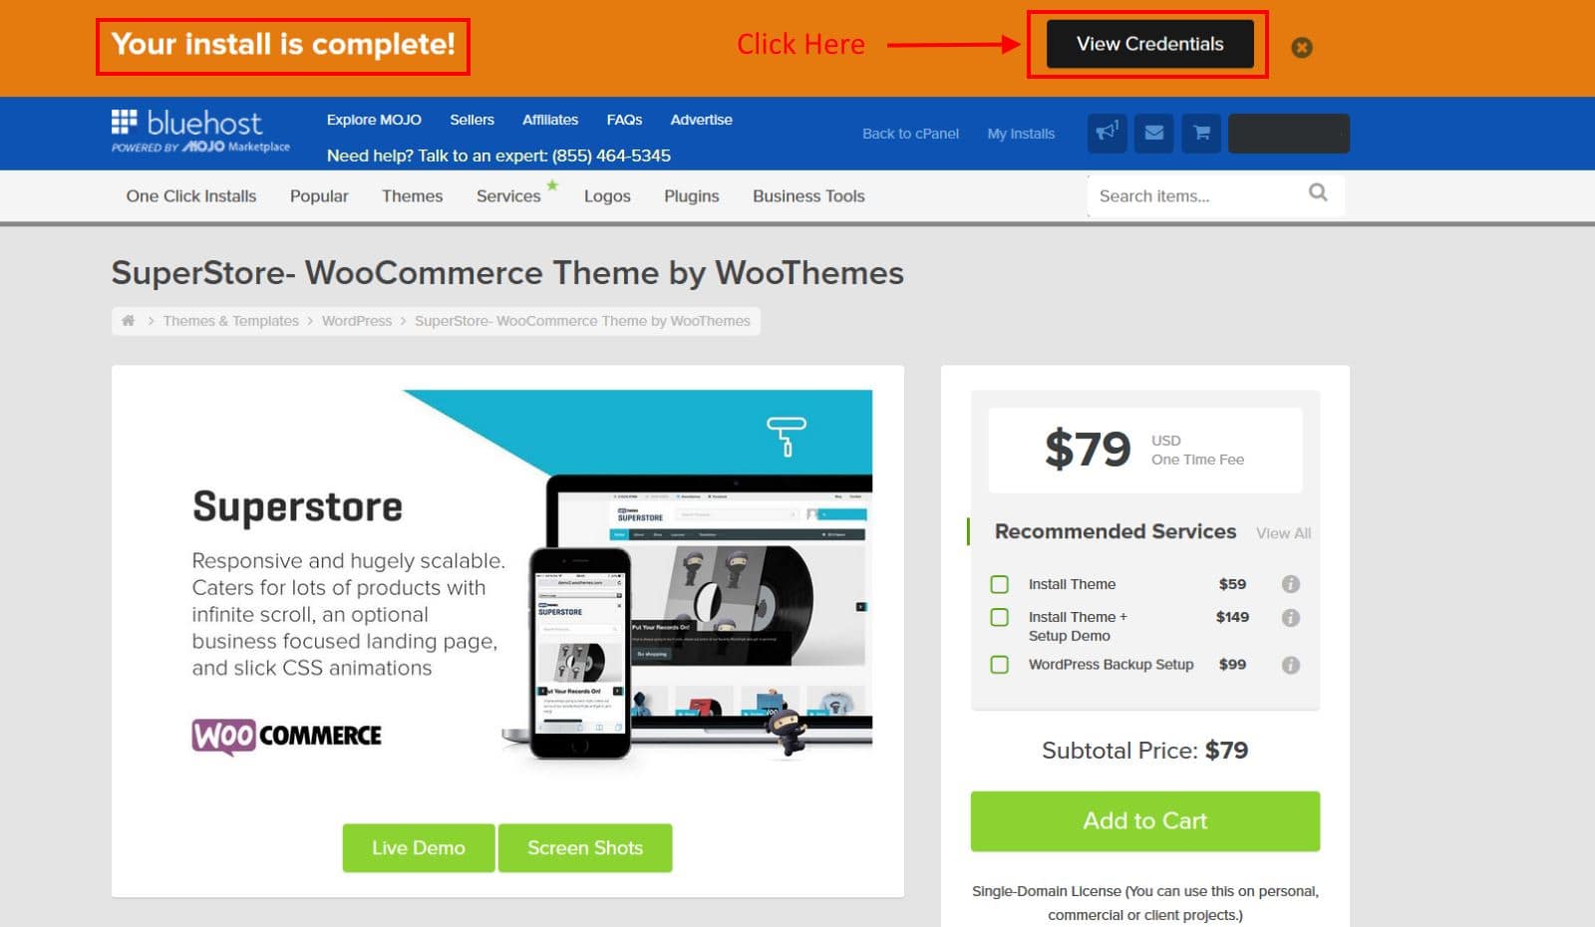Click the search magnifier icon
Viewport: 1595px width, 927px height.
pos(1318,192)
